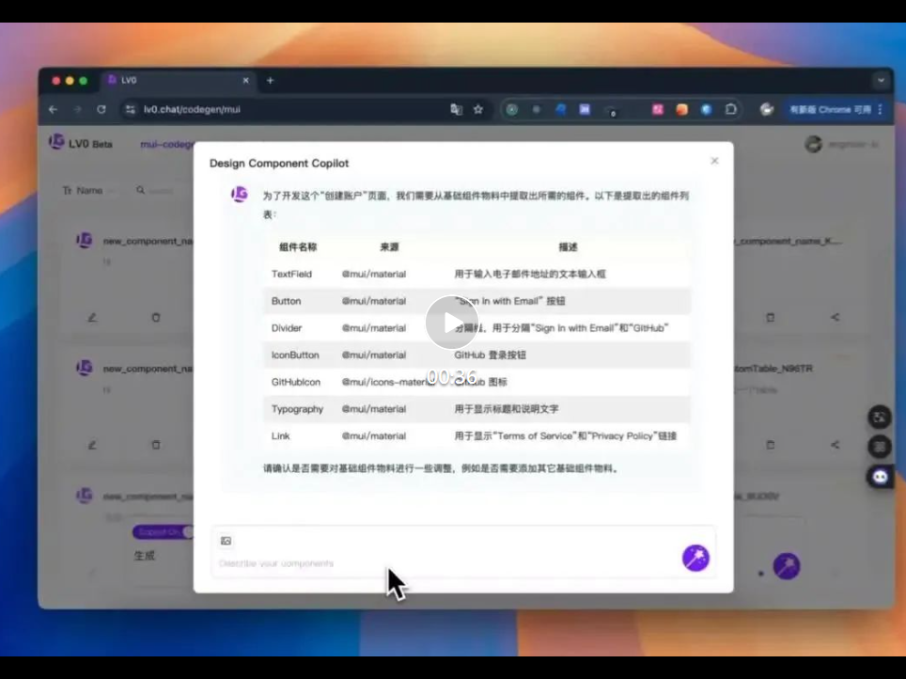The width and height of the screenshot is (906, 679).
Task: Click share icon on the 'tomTable_N96TR' card
Action: point(835,445)
